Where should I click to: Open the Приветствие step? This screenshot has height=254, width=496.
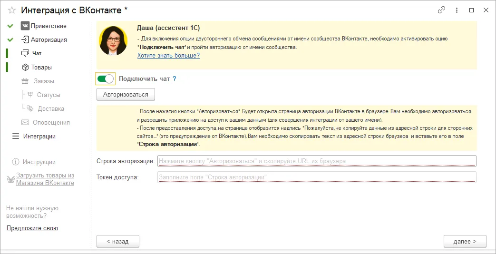pos(49,26)
